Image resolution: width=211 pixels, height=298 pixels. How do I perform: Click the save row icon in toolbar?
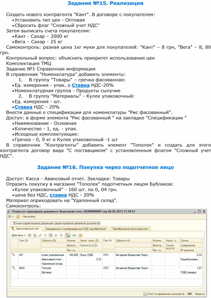(x=50, y=235)
